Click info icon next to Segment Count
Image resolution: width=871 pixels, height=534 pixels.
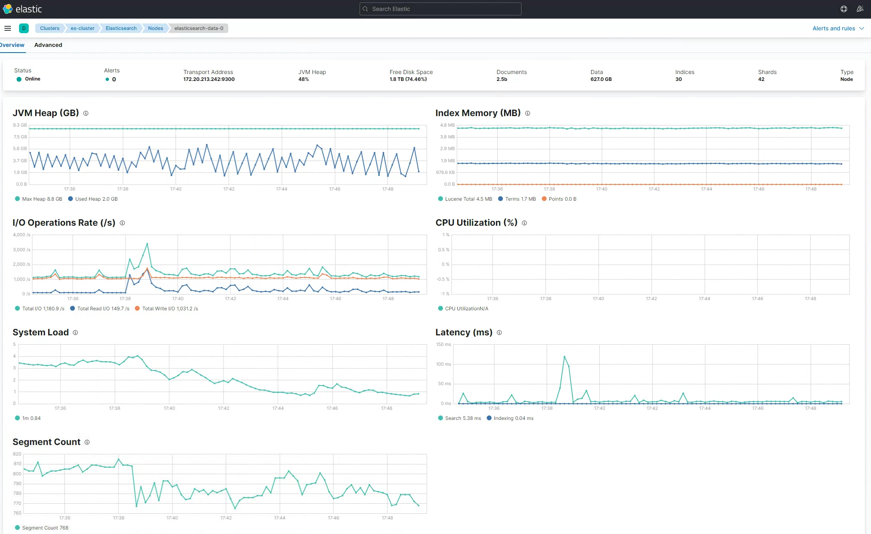tap(87, 442)
